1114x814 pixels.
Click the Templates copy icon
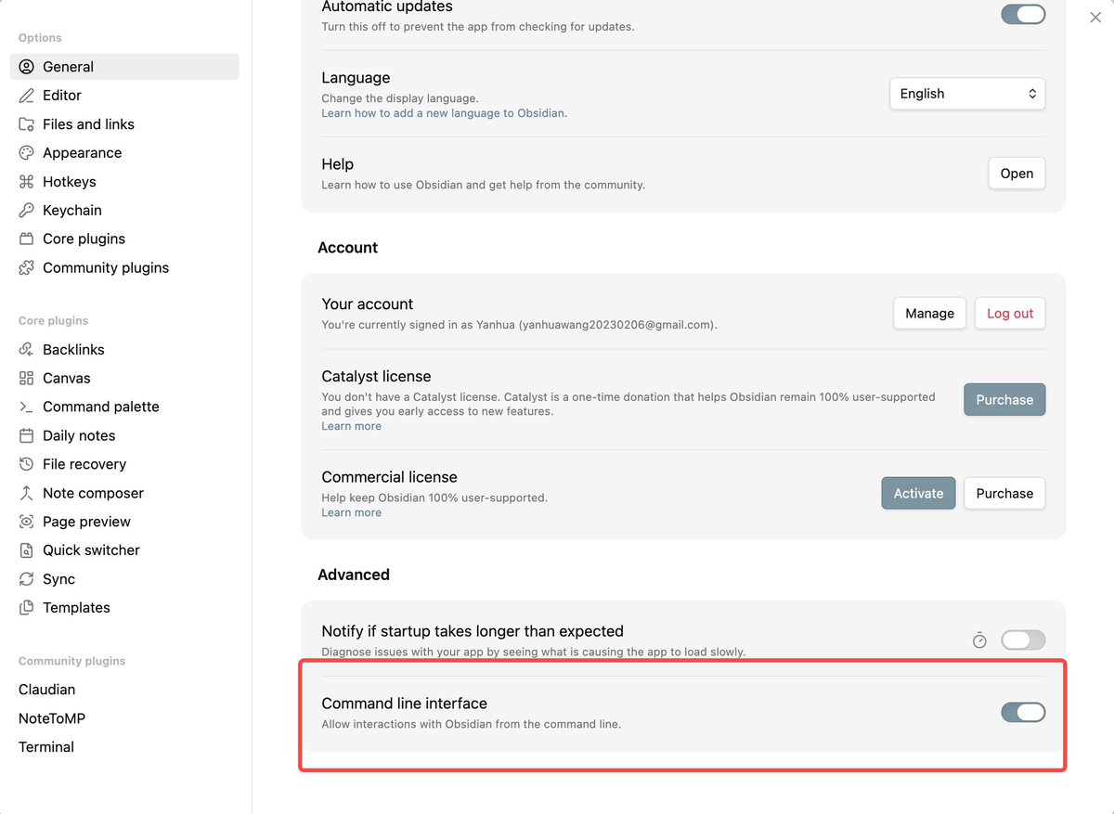26,608
